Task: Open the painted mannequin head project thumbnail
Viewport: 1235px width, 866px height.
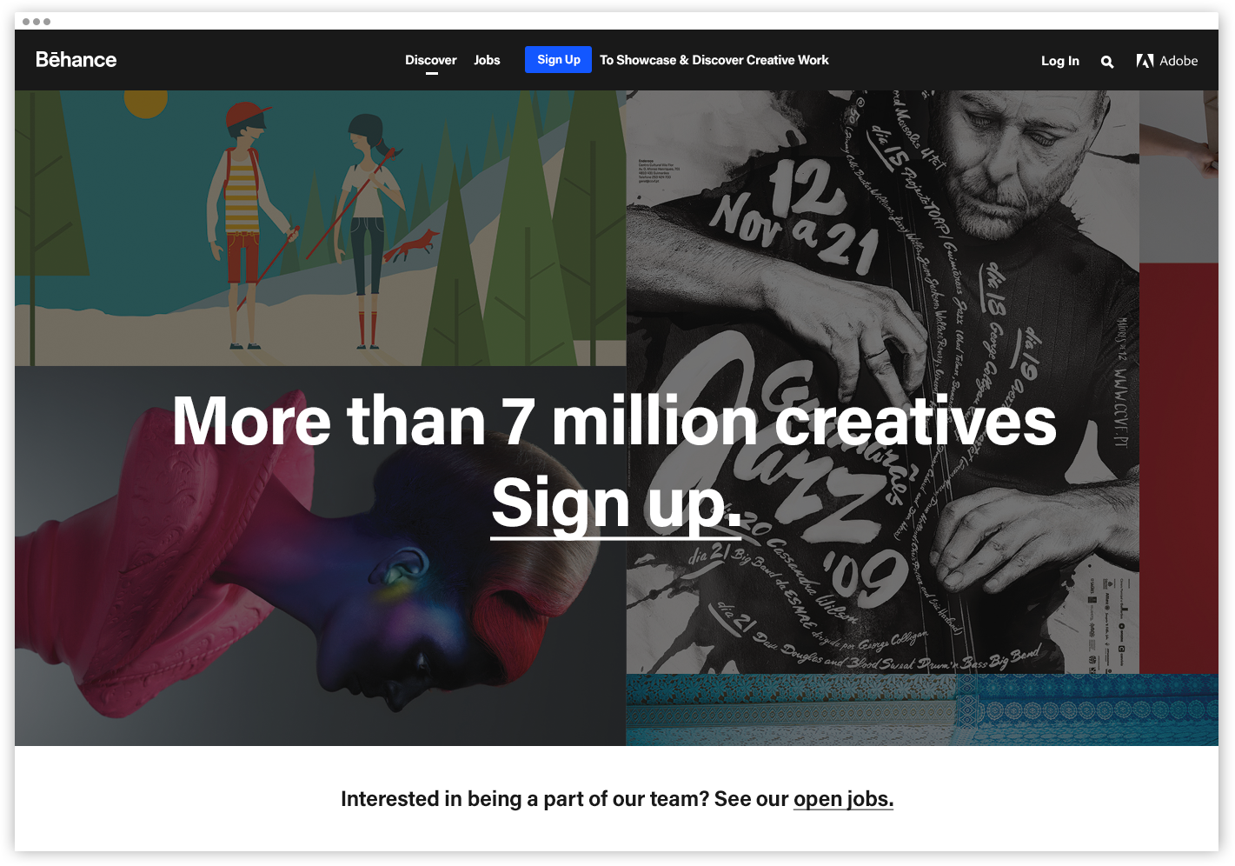Action: [320, 556]
